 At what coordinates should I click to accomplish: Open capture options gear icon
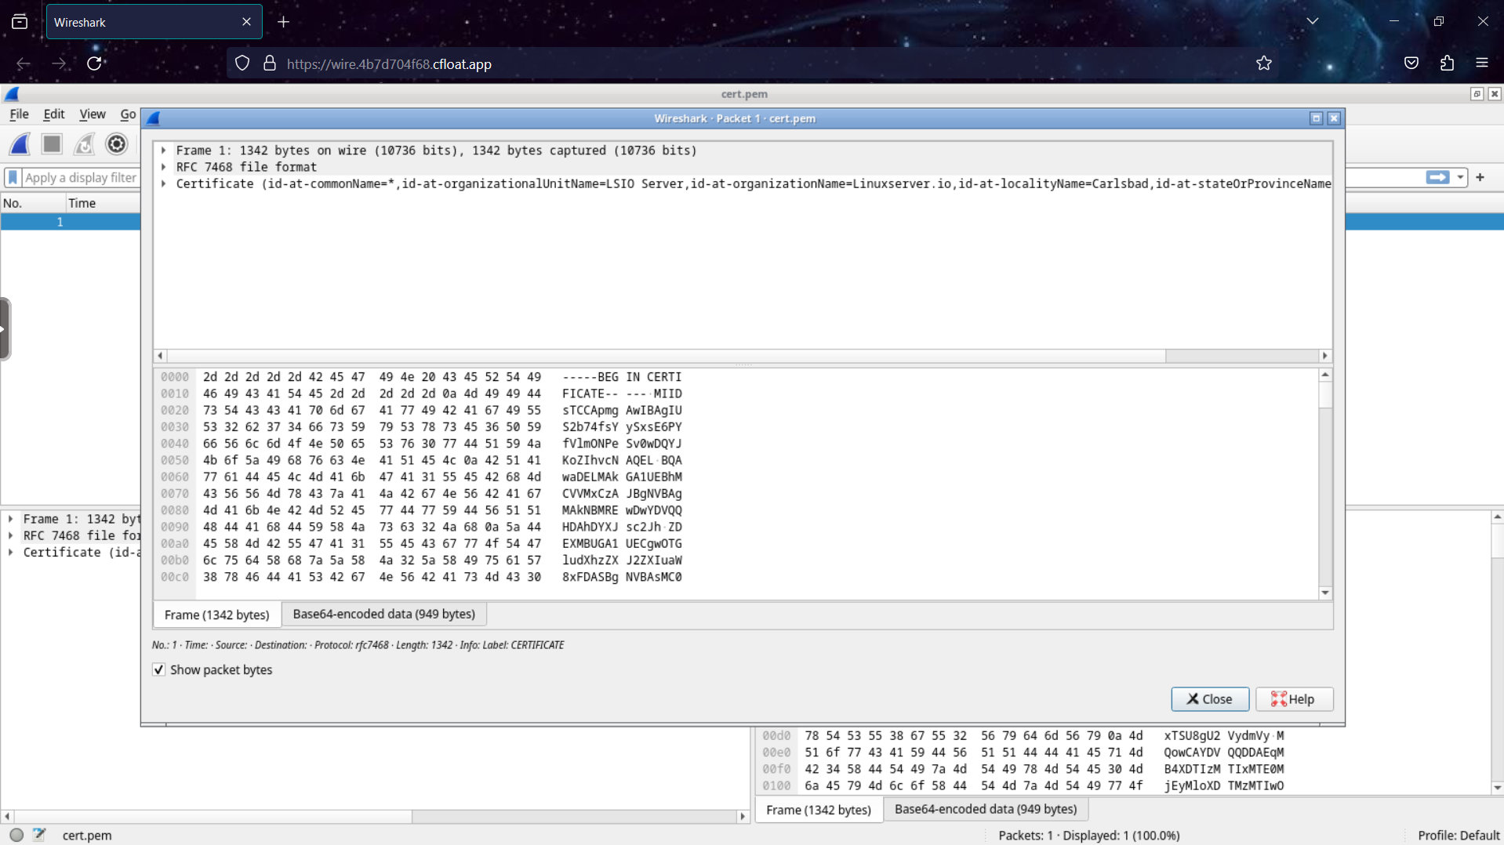point(116,144)
